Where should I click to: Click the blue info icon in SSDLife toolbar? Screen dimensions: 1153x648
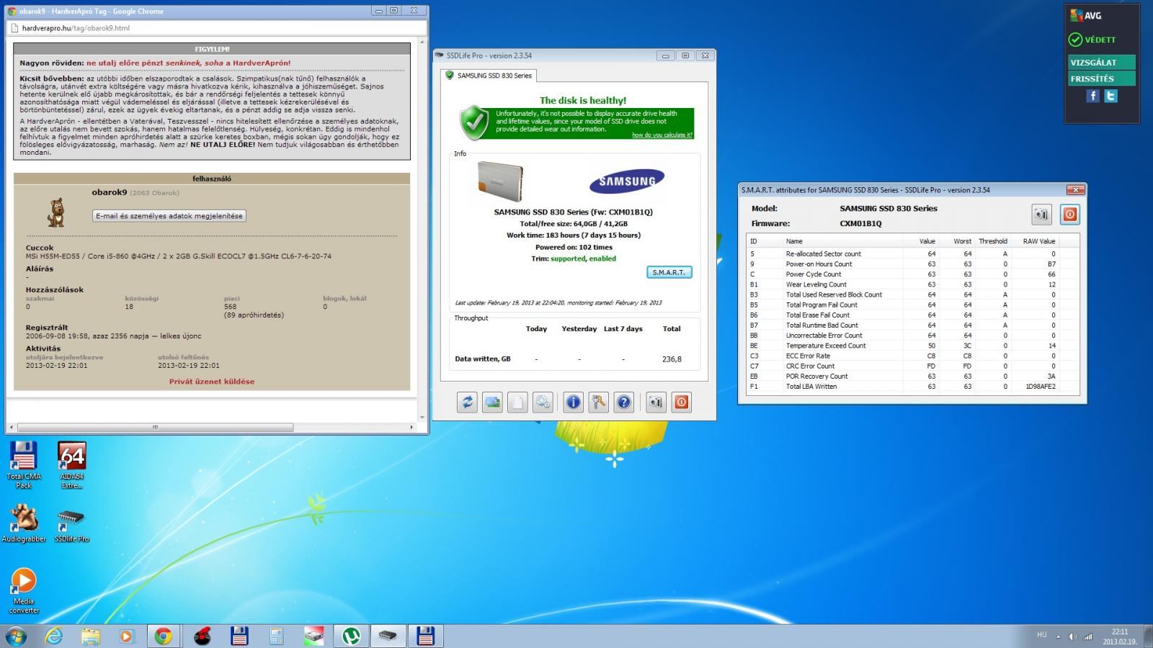[573, 402]
